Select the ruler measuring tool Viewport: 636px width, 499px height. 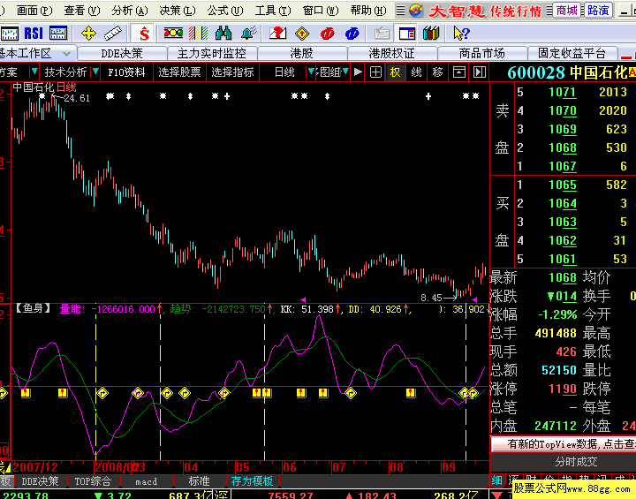pyautogui.click(x=113, y=34)
